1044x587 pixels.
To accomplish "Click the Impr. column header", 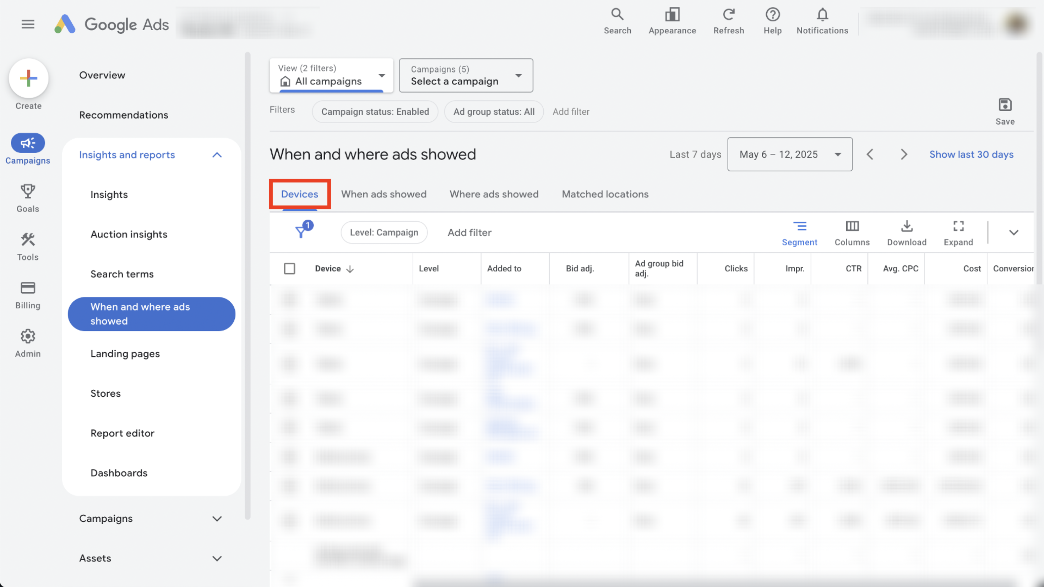I will [795, 269].
